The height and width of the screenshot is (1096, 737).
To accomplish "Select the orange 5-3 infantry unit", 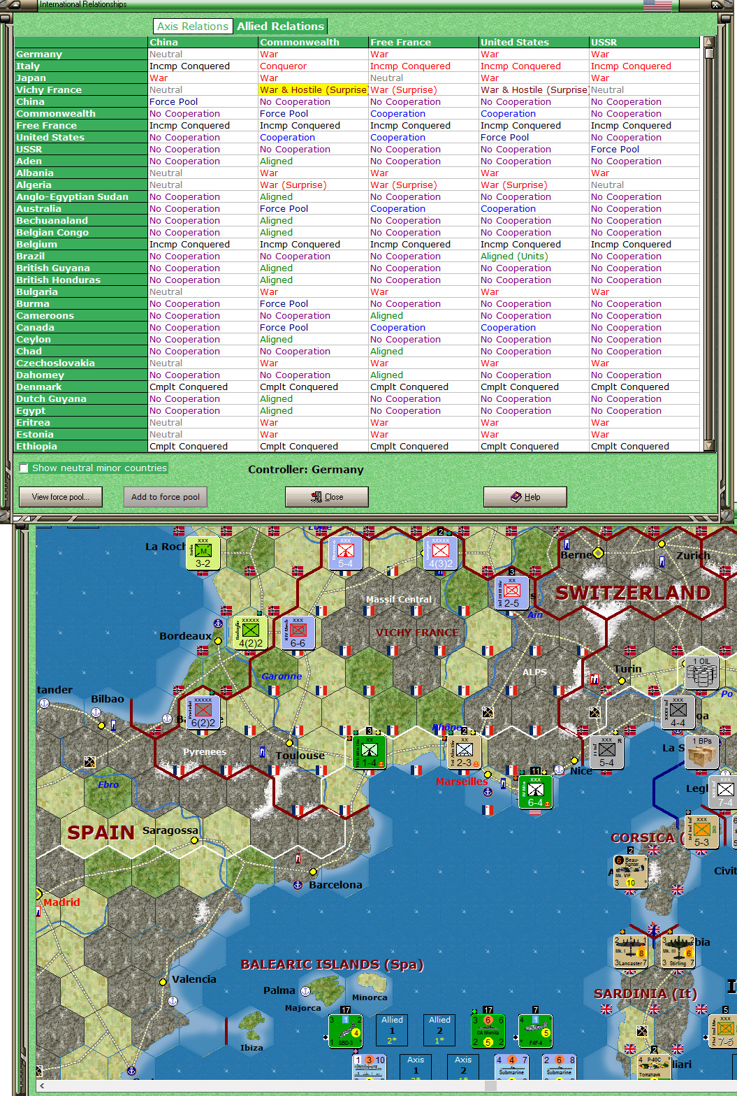I will pos(701,832).
